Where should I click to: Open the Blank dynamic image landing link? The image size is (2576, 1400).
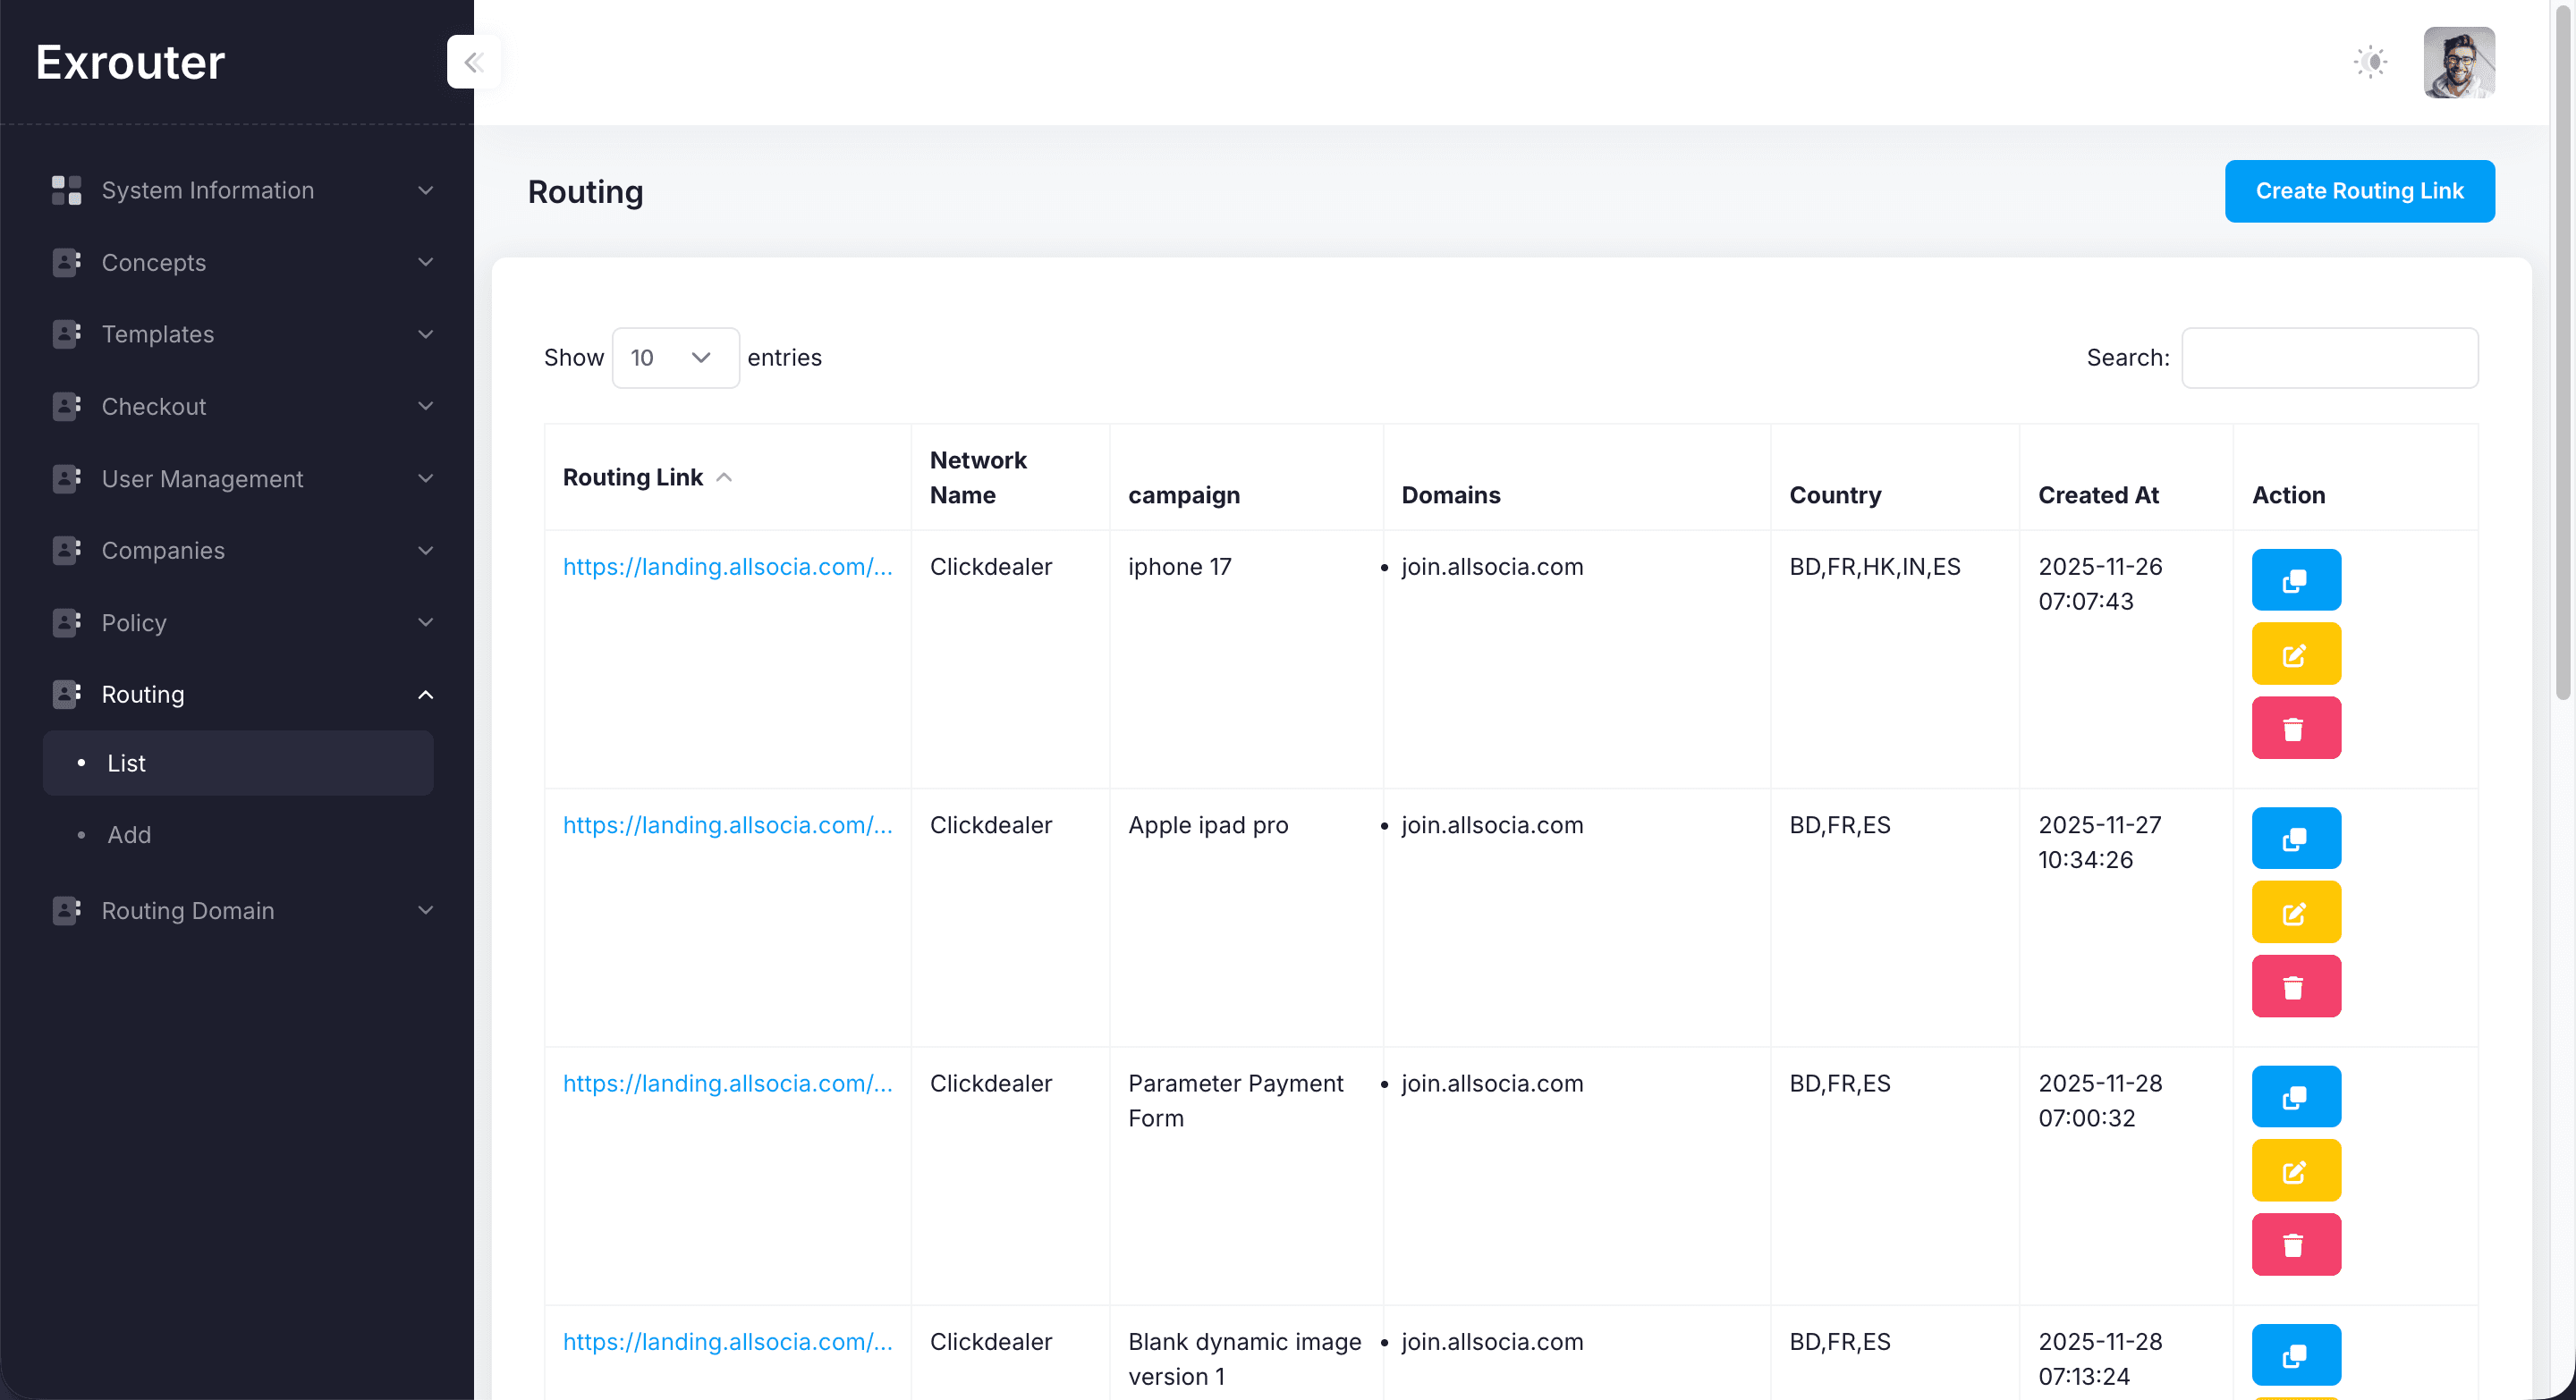tap(727, 1342)
